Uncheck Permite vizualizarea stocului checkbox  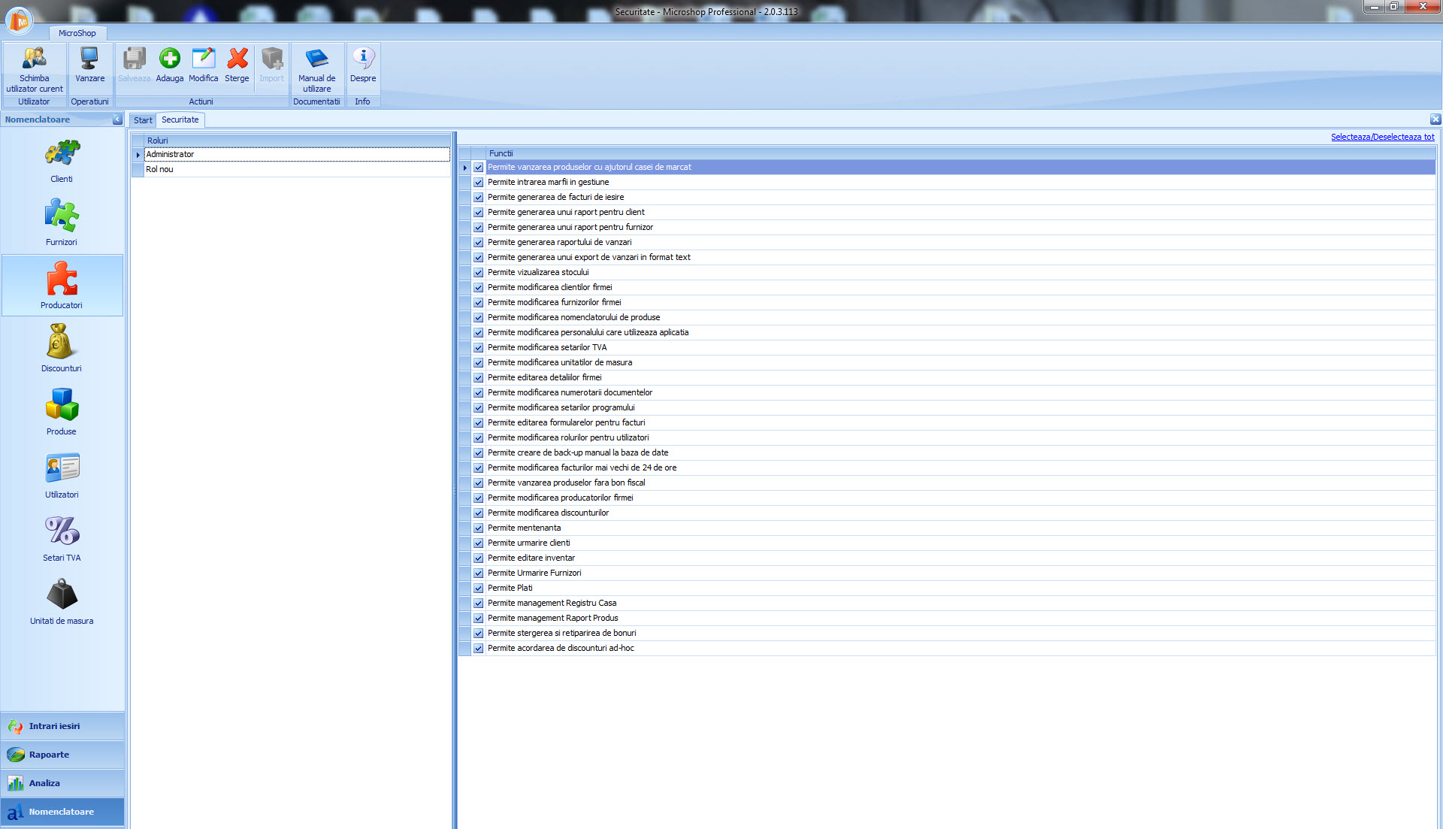click(478, 273)
